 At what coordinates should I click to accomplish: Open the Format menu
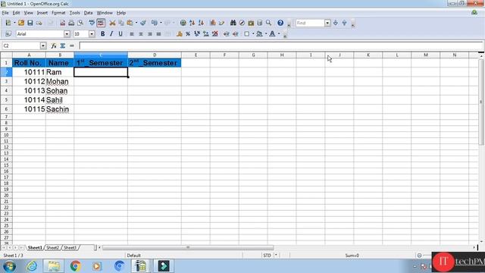(58, 13)
